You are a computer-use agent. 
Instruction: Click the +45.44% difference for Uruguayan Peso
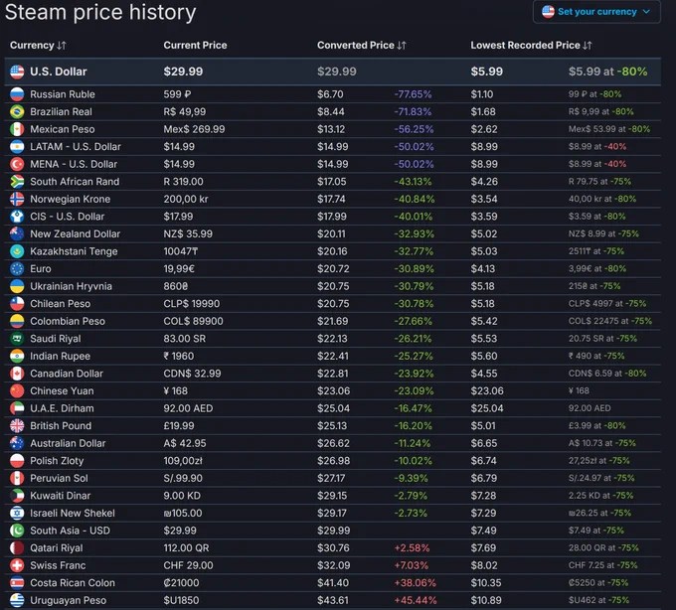(416, 600)
